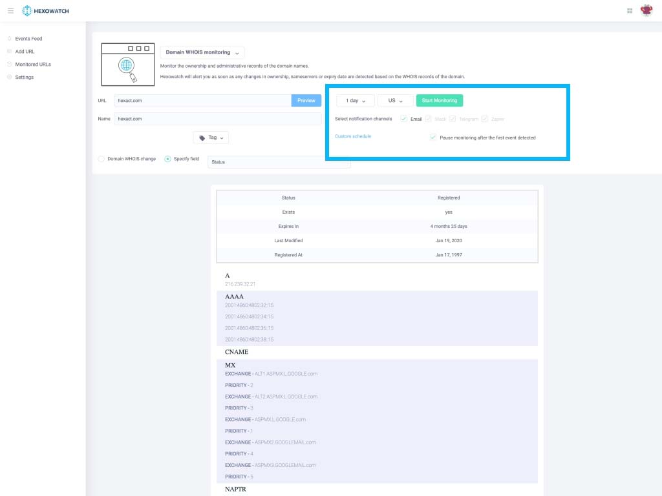Open Settings page
This screenshot has height=496, width=662.
tap(25, 77)
